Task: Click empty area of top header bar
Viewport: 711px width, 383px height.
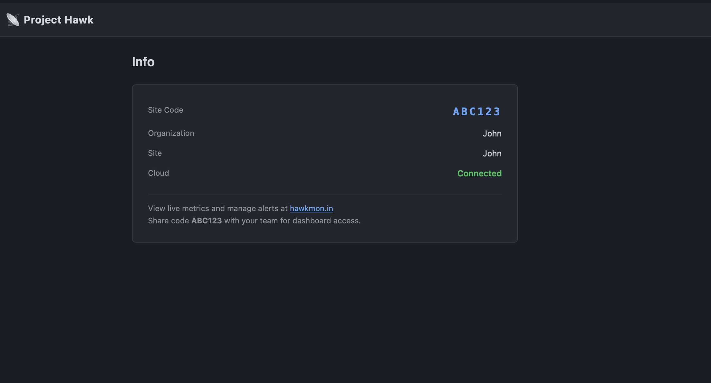Action: coord(386,20)
